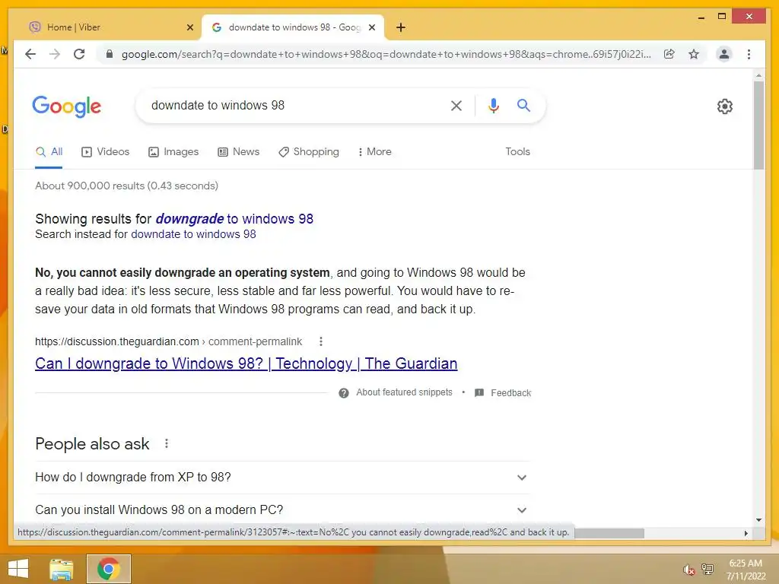Open 'Can I downgrade to Windows 98?' Guardian link
This screenshot has width=779, height=584.
pyautogui.click(x=246, y=363)
